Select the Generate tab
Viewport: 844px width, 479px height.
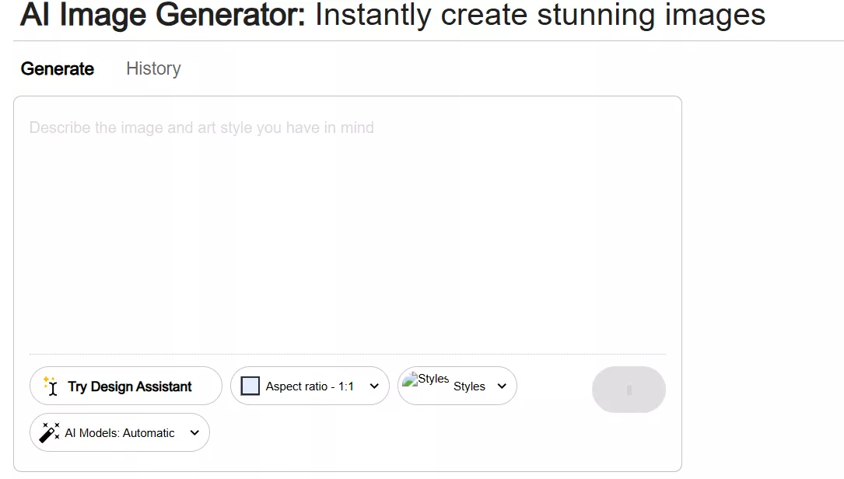(x=57, y=69)
